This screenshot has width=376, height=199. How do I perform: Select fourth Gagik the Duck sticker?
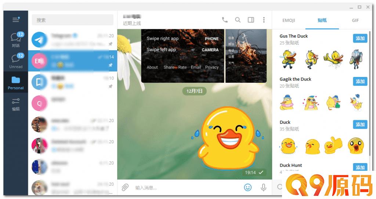356,102
